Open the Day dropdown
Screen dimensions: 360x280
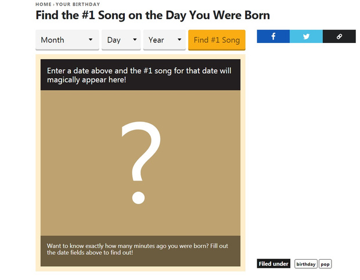[121, 40]
